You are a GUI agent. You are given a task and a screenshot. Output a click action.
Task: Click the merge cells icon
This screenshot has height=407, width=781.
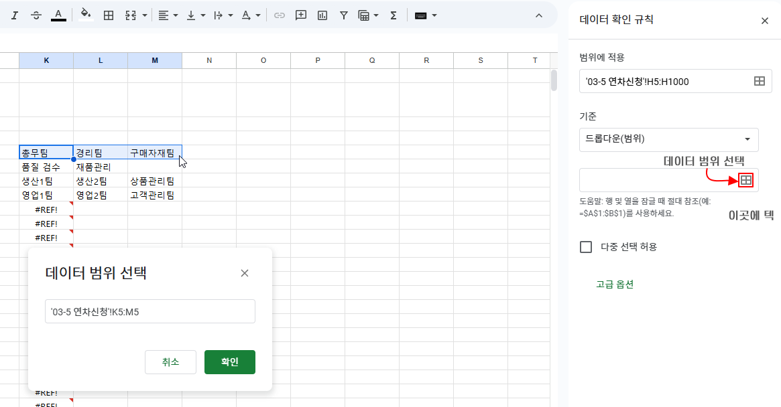click(x=131, y=15)
